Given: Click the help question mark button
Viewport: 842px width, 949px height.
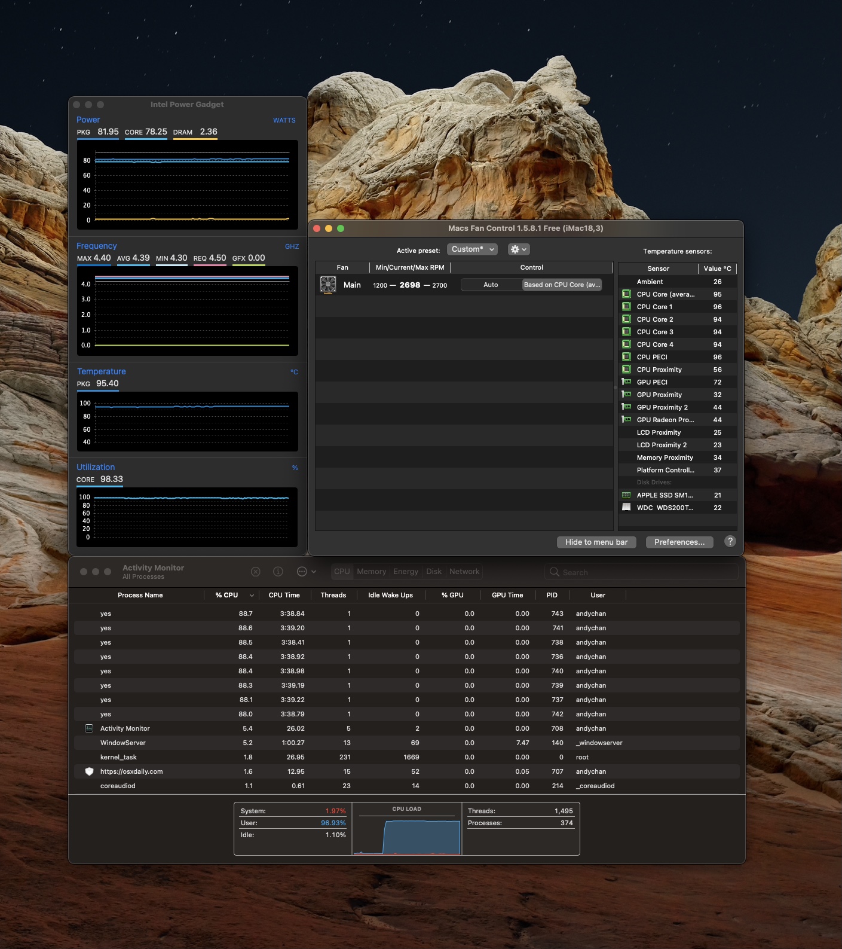Looking at the screenshot, I should pyautogui.click(x=730, y=541).
